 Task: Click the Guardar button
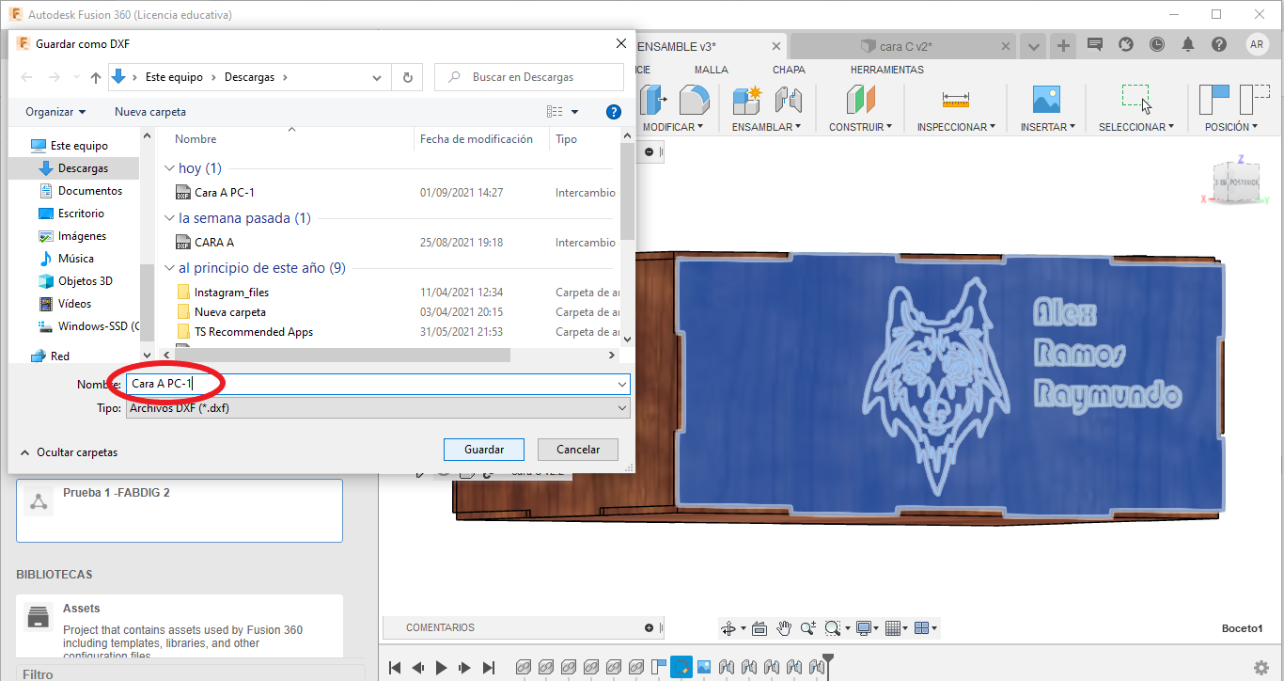pyautogui.click(x=484, y=450)
